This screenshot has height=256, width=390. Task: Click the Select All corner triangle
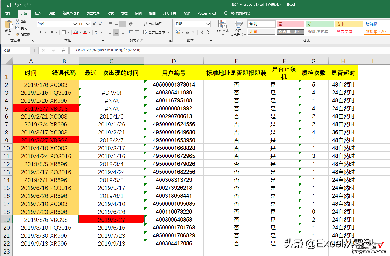[8, 61]
